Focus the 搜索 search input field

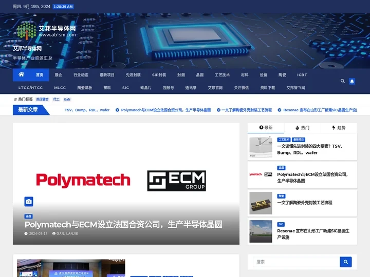297,262
